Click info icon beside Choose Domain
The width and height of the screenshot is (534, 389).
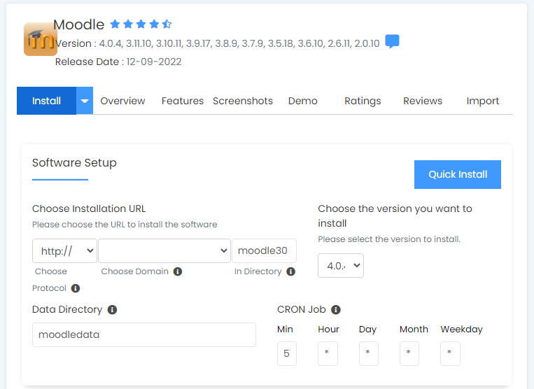(x=178, y=271)
